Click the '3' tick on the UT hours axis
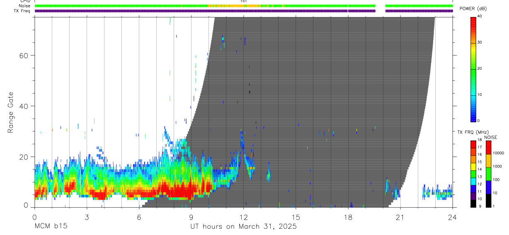This screenshot has height=235, width=509. pyautogui.click(x=87, y=217)
